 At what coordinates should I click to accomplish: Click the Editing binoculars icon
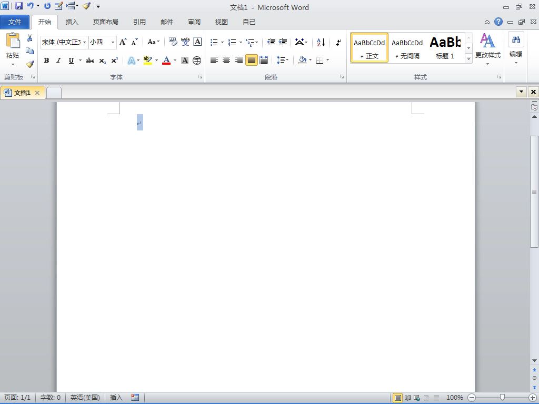(x=516, y=39)
